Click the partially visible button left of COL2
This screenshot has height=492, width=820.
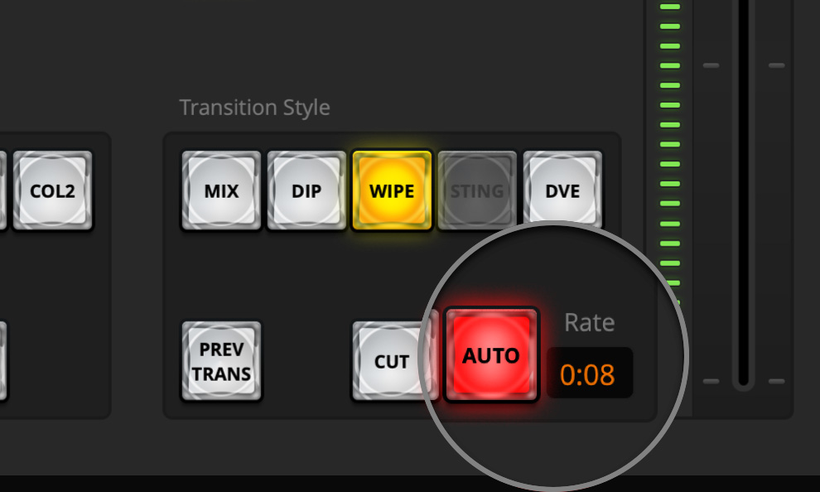(2, 191)
